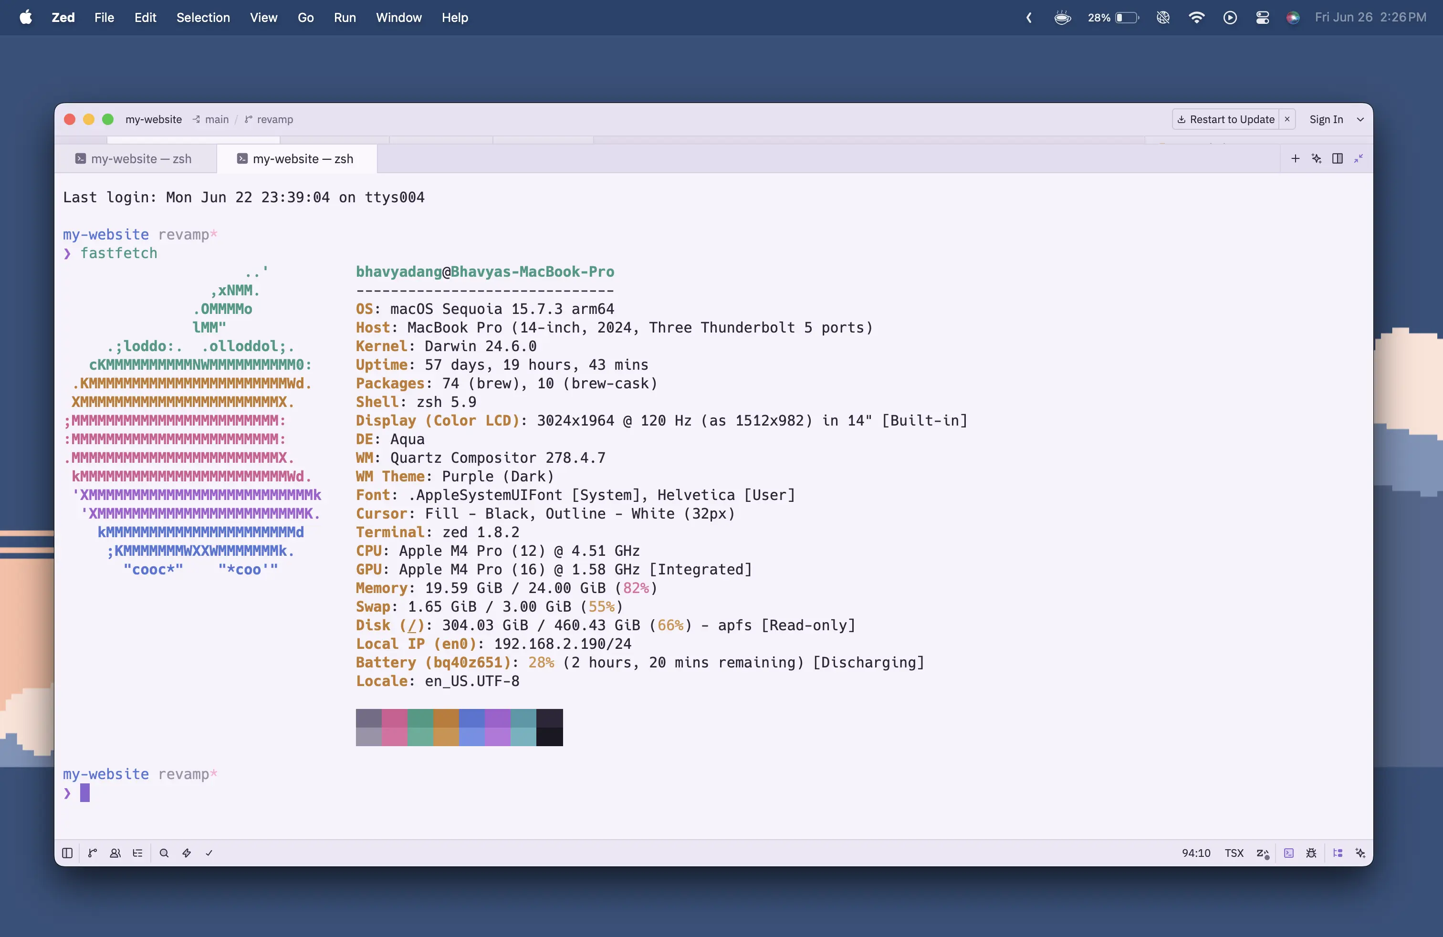Zoom out the terminal panel with arrows icon
The width and height of the screenshot is (1443, 937).
coord(1359,158)
